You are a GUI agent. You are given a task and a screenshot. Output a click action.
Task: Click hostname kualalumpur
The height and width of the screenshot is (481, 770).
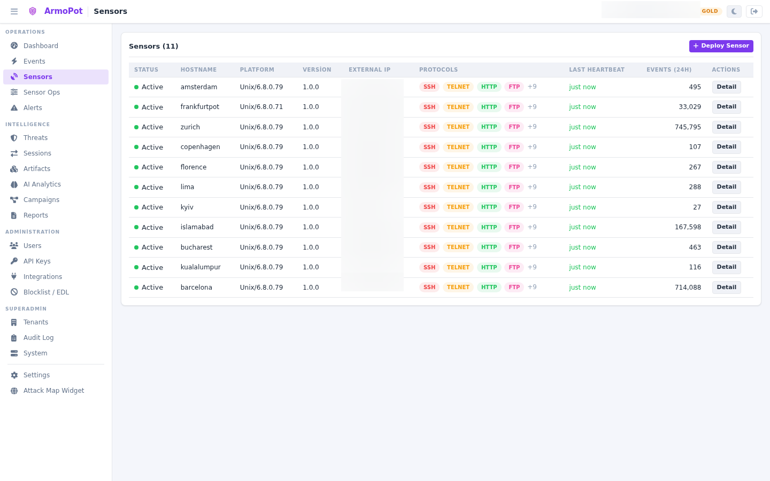[201, 267]
